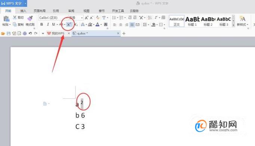
Task: Click the paste clipboard icon
Action: coord(6,19)
